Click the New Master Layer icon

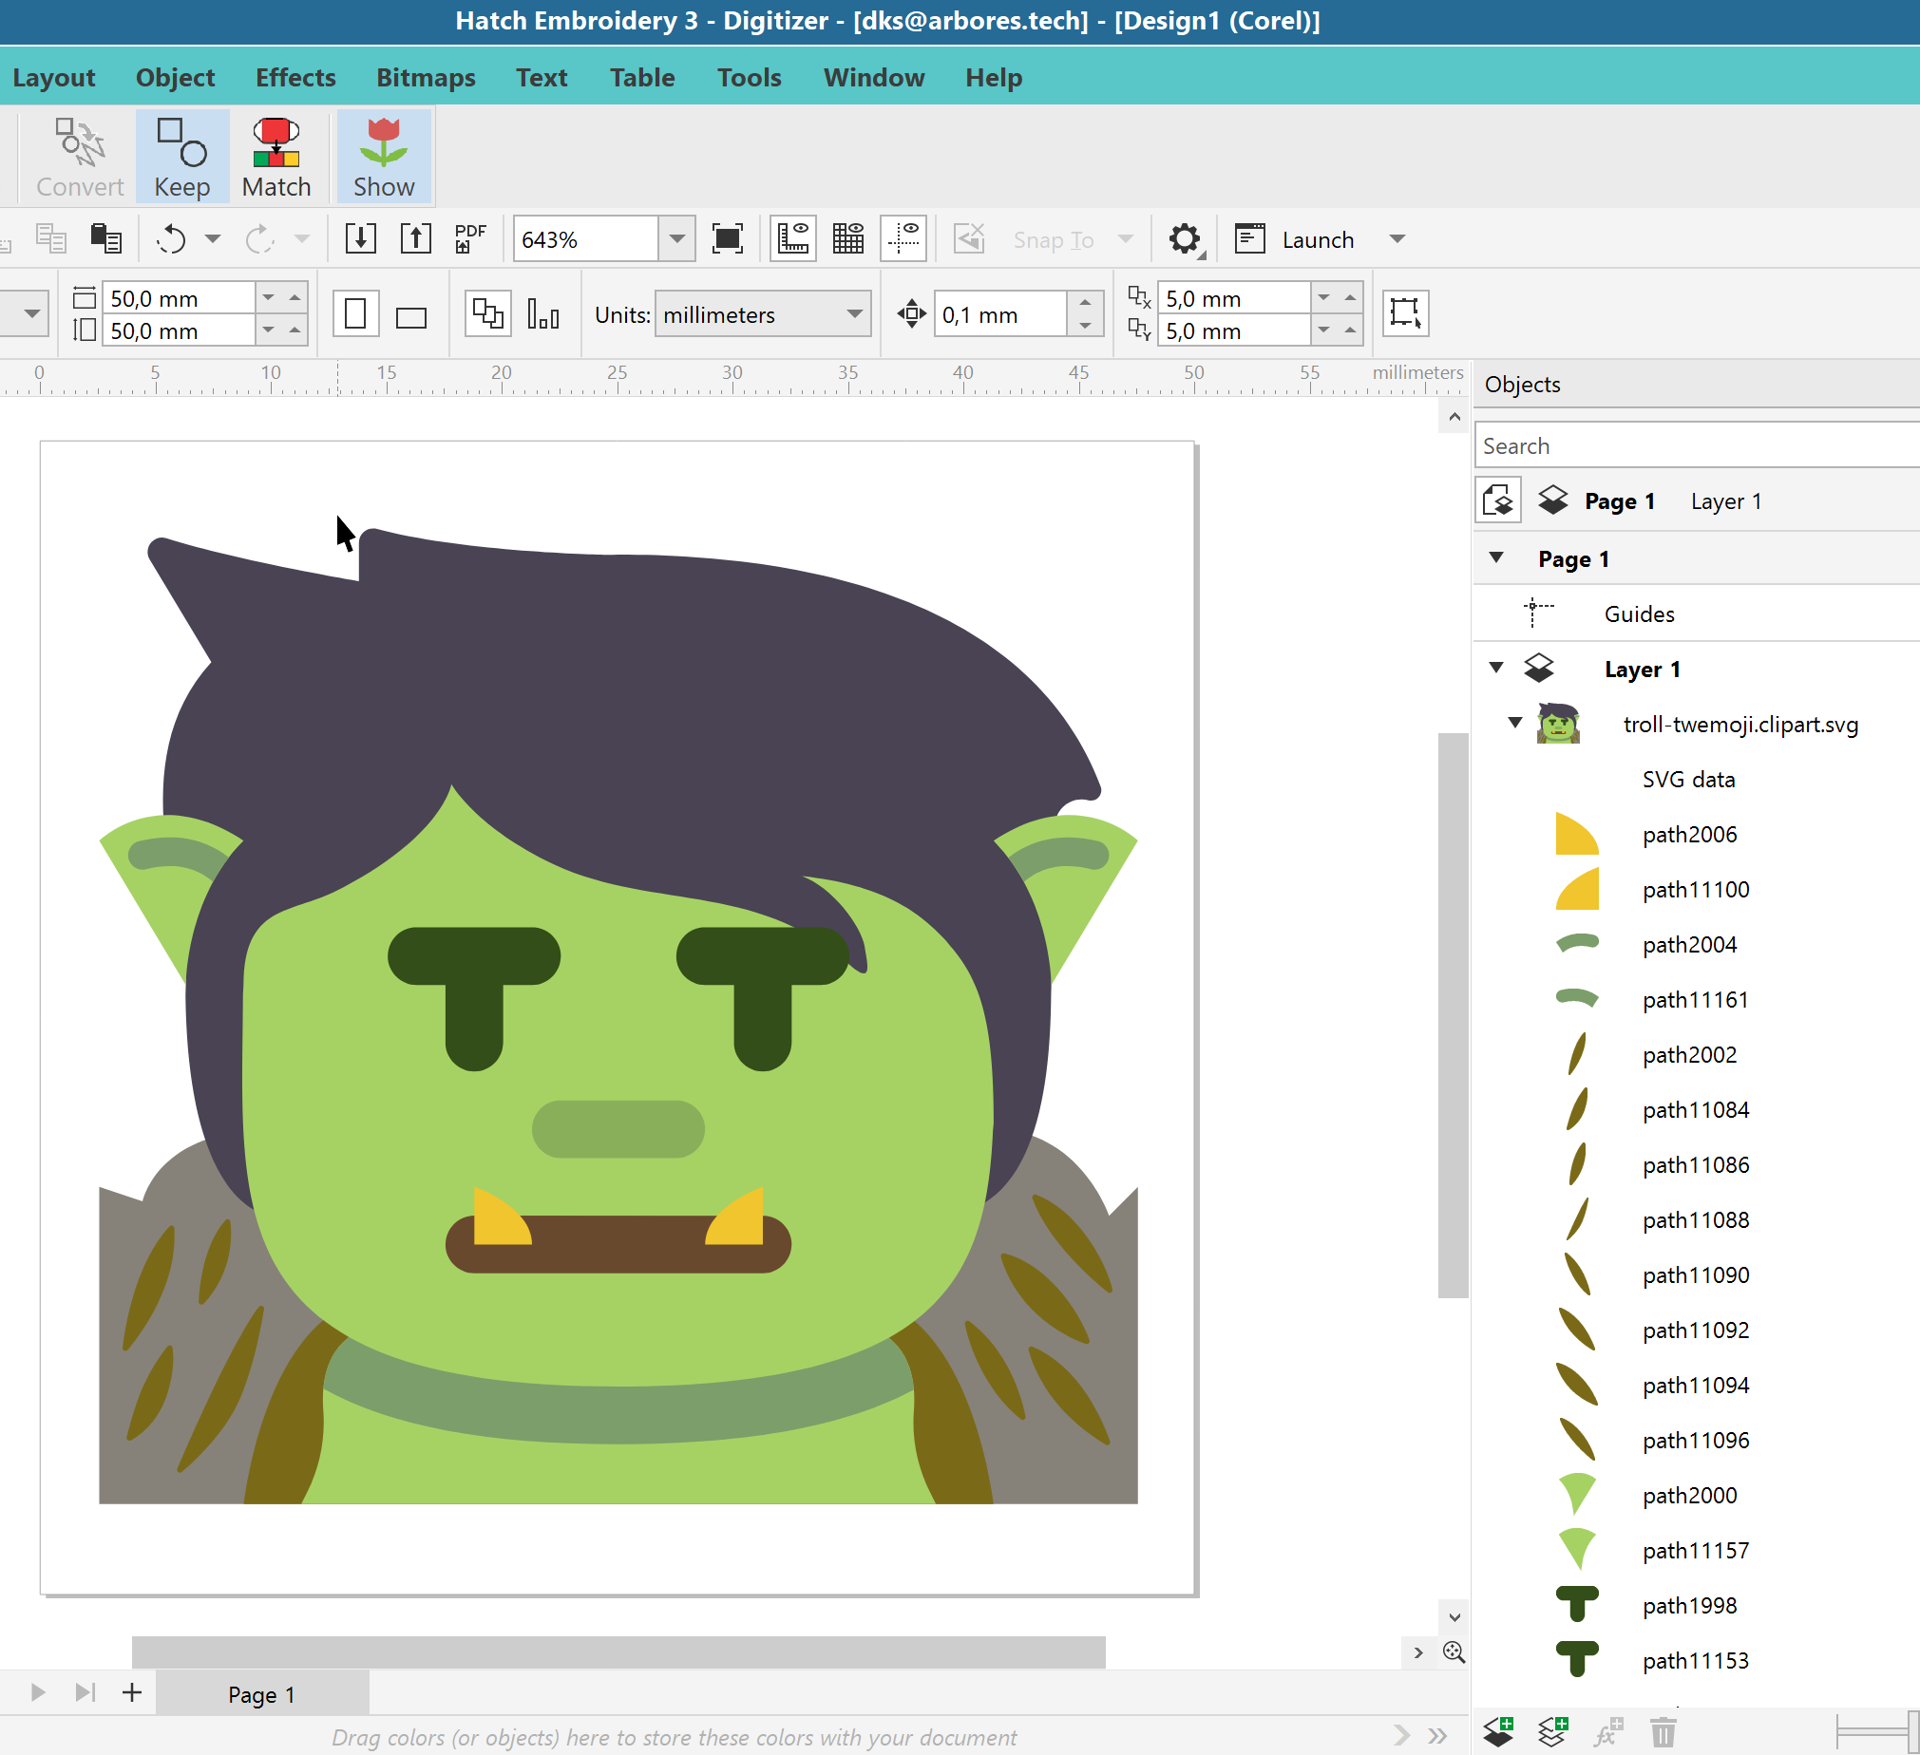(x=1554, y=1731)
